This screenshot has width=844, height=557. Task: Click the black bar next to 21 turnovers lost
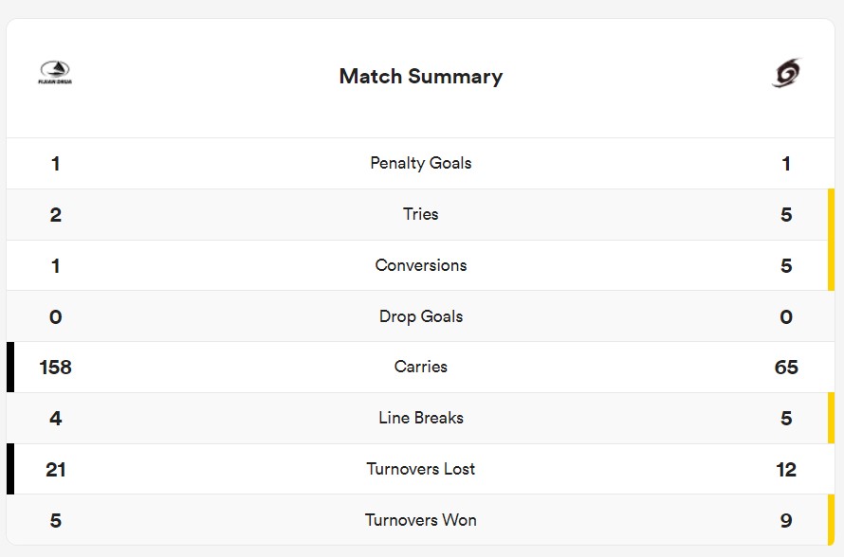[x=10, y=469]
